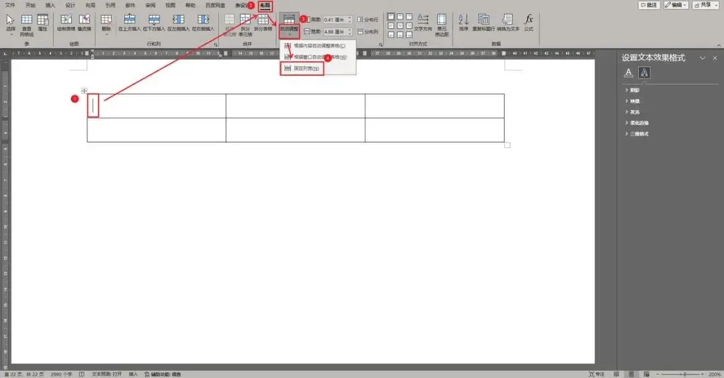
Task: Click the 宽度 column width field
Action: pos(337,31)
